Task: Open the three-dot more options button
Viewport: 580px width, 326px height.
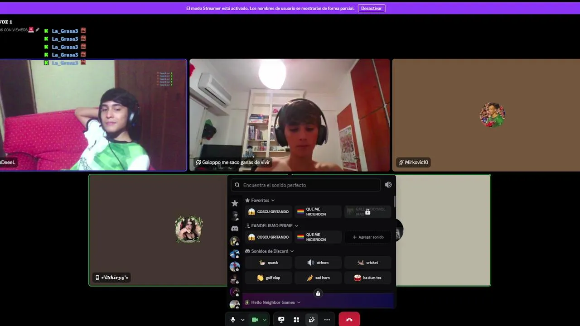Action: 327,320
